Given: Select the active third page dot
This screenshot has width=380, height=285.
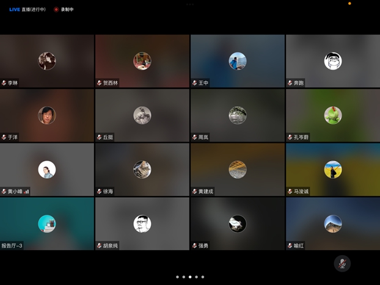Looking at the screenshot, I should click(190, 277).
